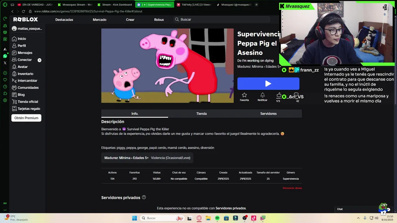Screen dimensions: 397x223
Task: Click the address bar URL
Action: click(x=88, y=11)
